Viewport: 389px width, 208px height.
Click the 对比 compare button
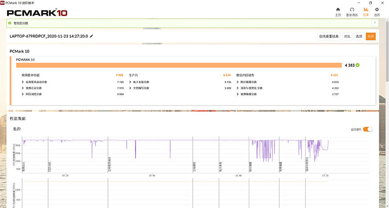[x=347, y=36]
